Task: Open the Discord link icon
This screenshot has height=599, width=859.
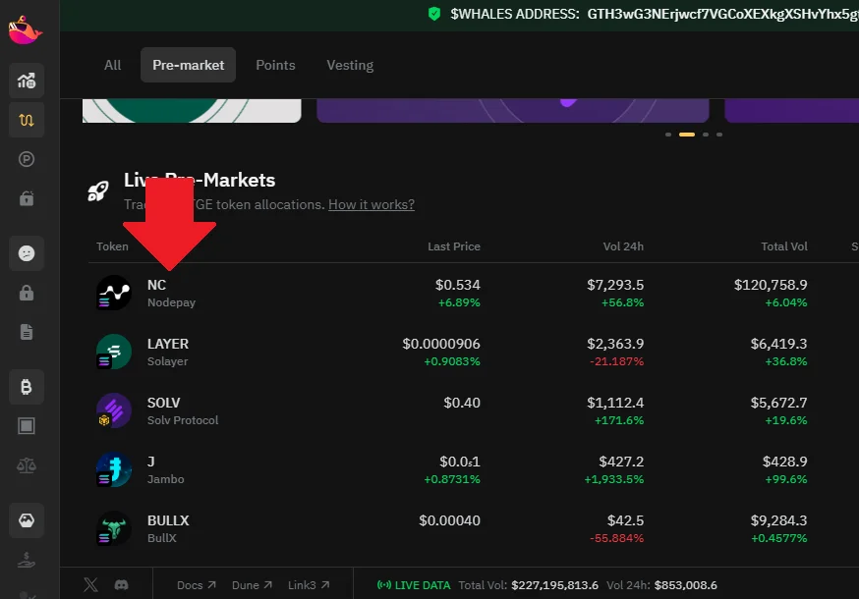Action: 122,585
